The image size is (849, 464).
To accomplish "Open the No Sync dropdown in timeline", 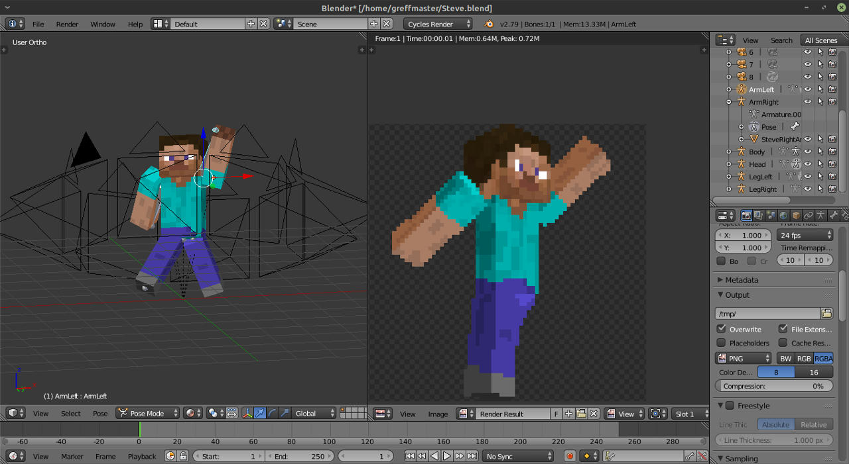I will pos(518,455).
